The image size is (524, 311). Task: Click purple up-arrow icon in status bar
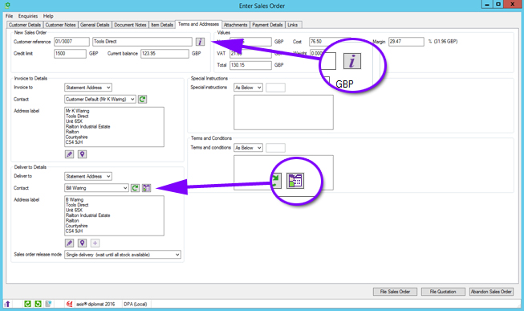click(7, 304)
